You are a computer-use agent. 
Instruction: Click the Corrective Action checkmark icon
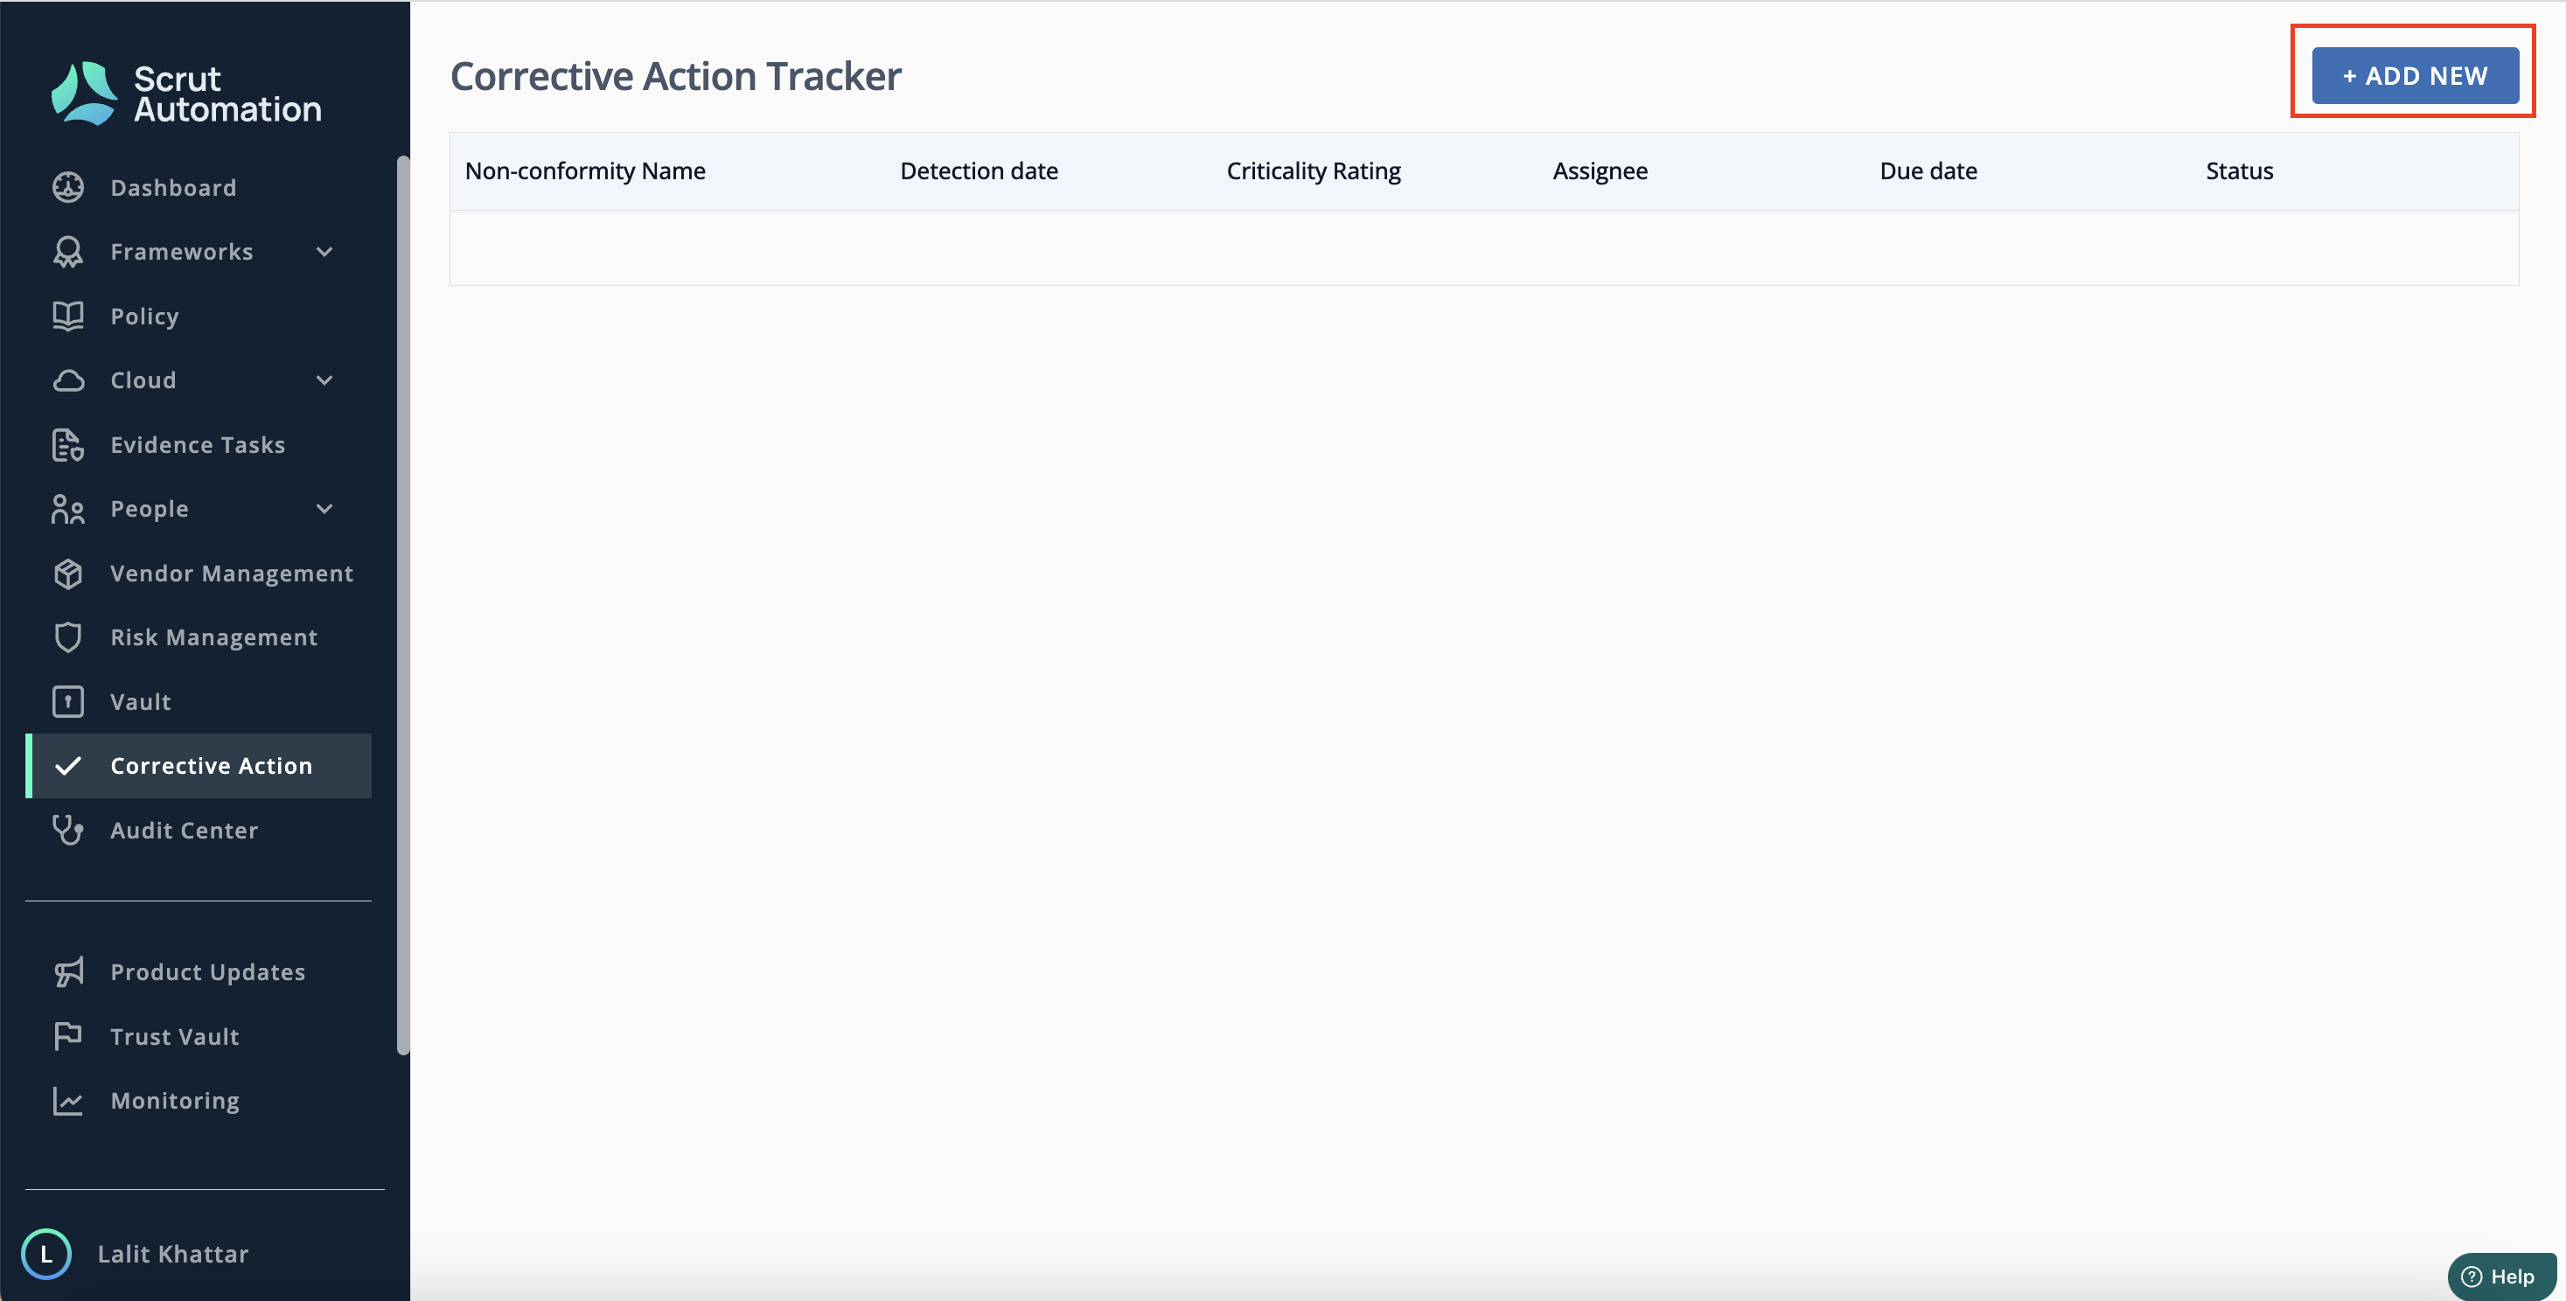coord(67,766)
